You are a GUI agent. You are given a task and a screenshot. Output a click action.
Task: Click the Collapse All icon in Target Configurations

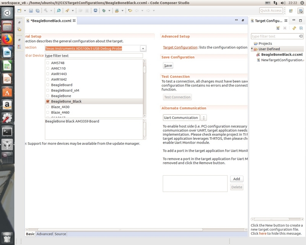pos(301,28)
